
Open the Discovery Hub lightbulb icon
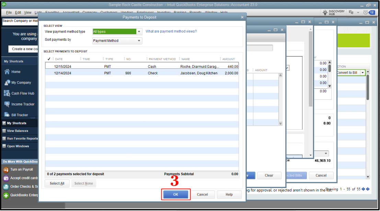(x=325, y=12)
